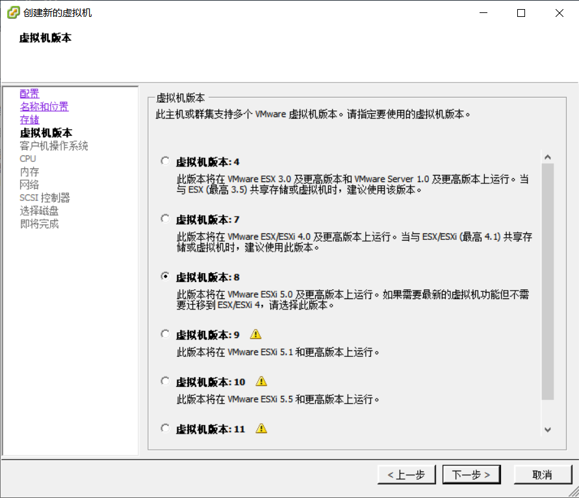Select virtual machine version 7 radio button
The width and height of the screenshot is (579, 498).
coord(165,218)
